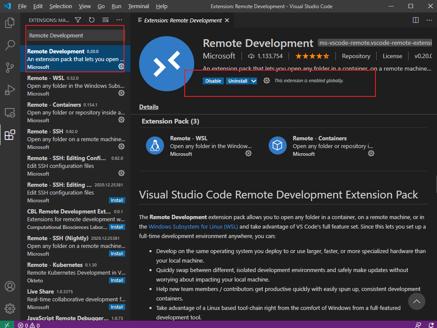Click manage gear next to Uninstall button
This screenshot has width=437, height=328.
(x=267, y=80)
